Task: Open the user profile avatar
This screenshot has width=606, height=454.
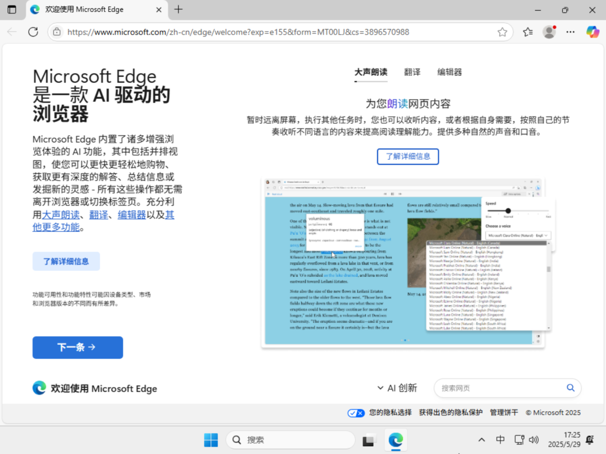Action: [x=549, y=32]
